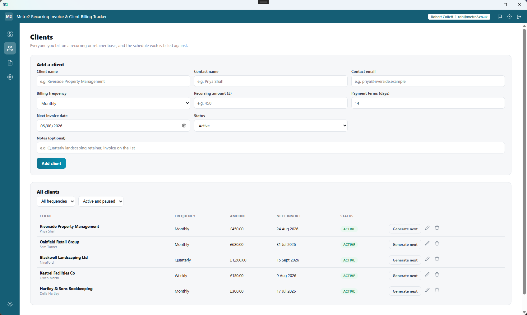Image resolution: width=527 pixels, height=315 pixels.
Task: Click the vertical page scrollbar
Action: [x=525, y=162]
